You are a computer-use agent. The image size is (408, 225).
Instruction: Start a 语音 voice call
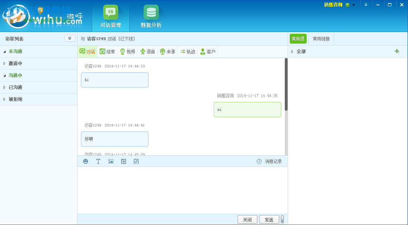click(x=147, y=51)
